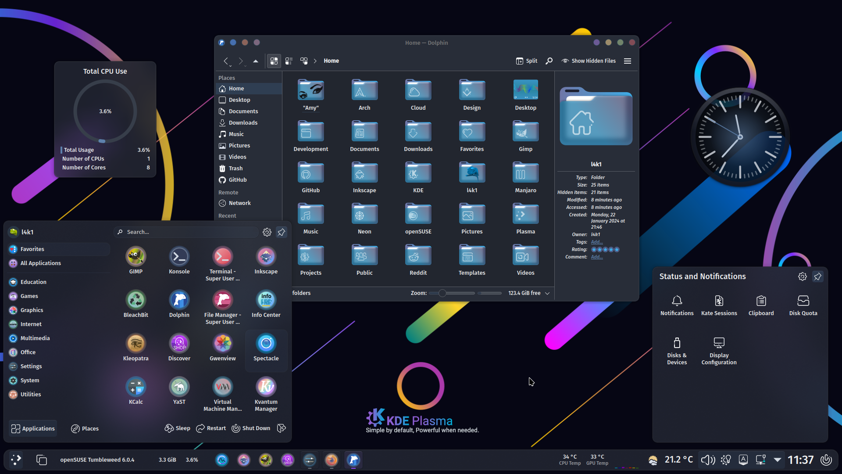Image resolution: width=842 pixels, height=474 pixels.
Task: Toggle Split view in Dolphin
Action: pos(526,61)
